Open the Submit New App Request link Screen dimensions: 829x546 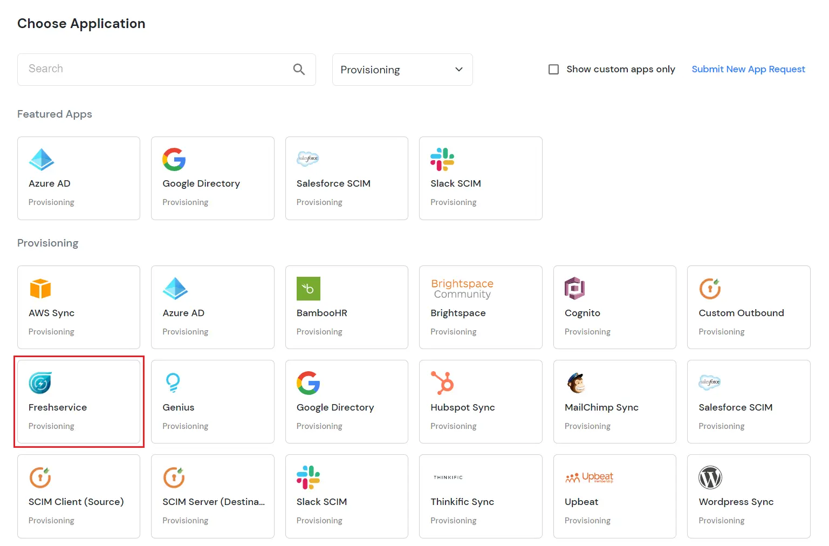click(748, 69)
